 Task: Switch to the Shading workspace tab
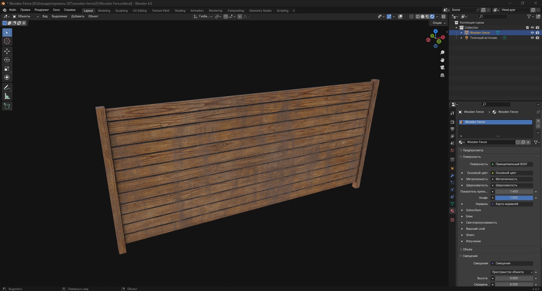coord(180,11)
